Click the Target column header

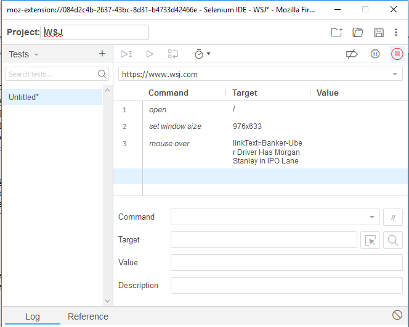[x=245, y=93]
